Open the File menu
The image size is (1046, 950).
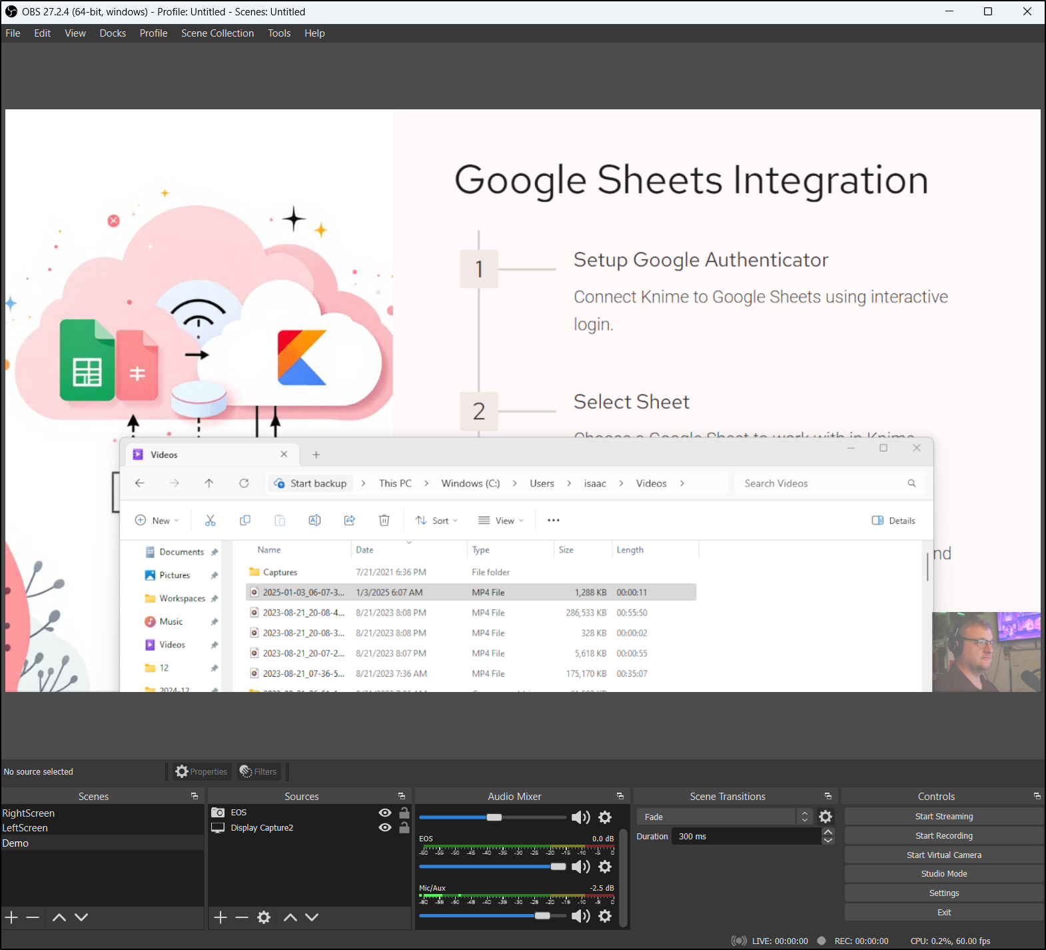(x=13, y=33)
